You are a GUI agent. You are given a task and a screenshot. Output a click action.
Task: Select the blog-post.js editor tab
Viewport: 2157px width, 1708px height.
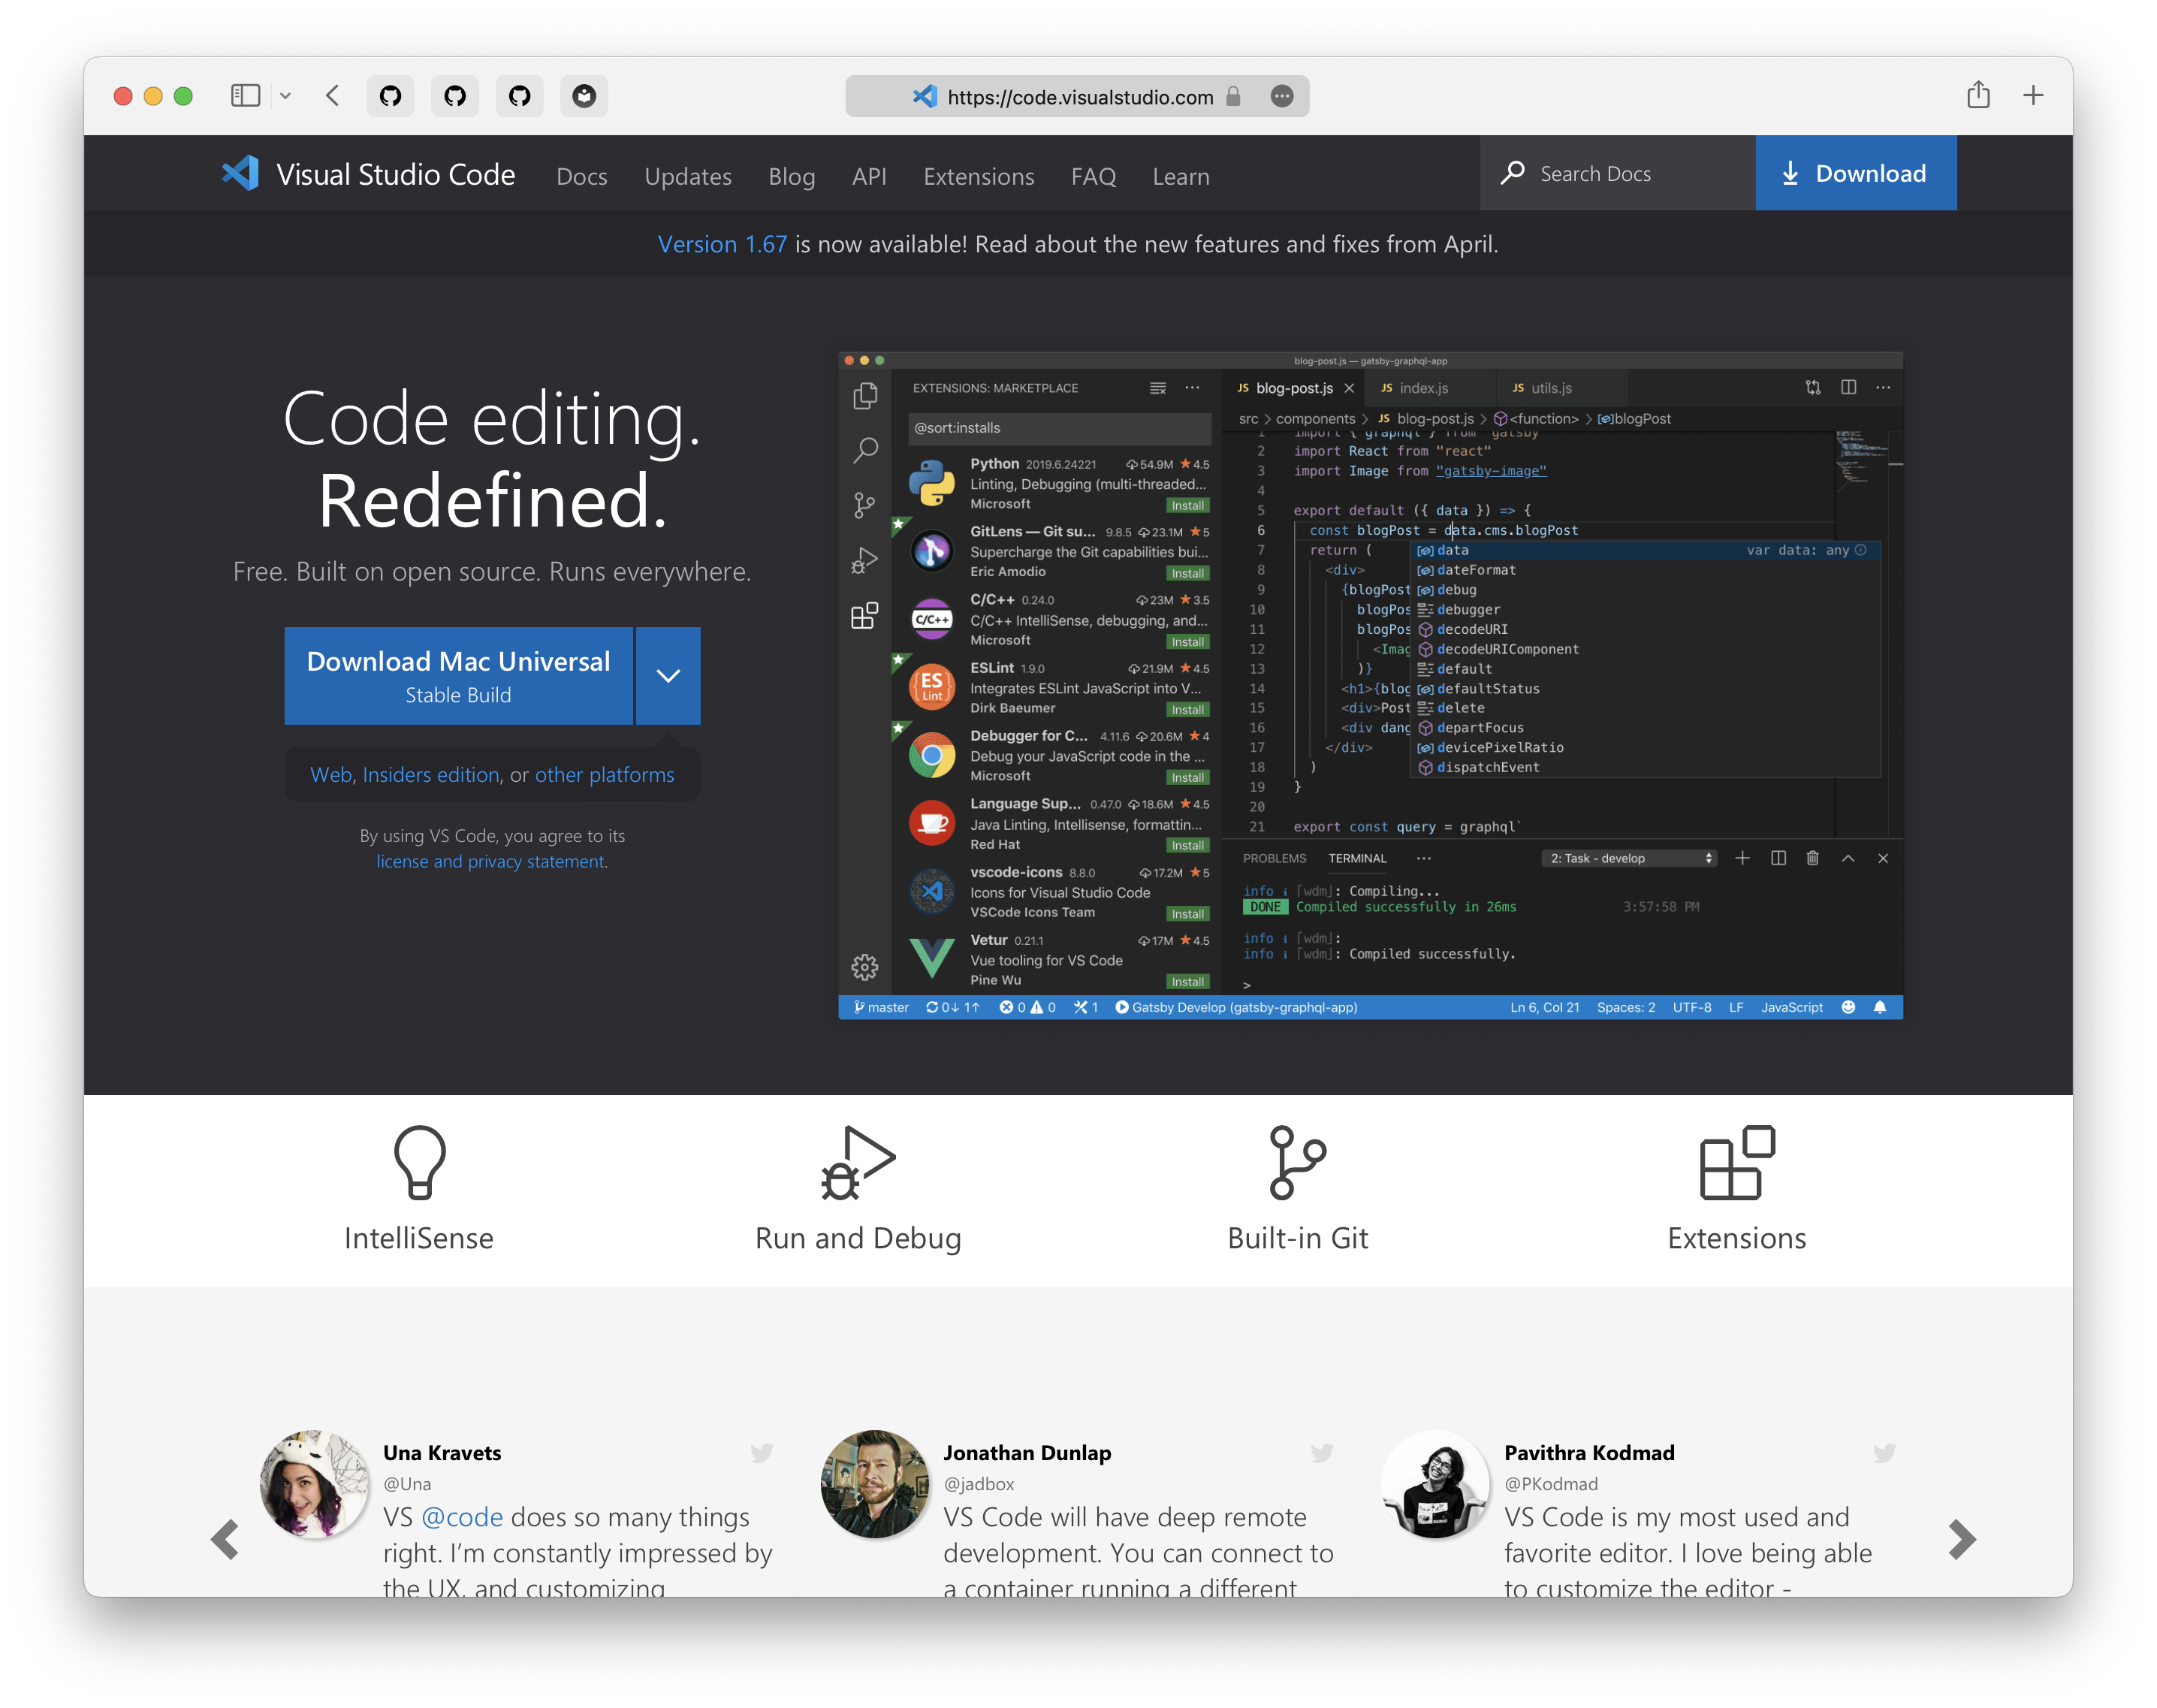pos(1294,388)
